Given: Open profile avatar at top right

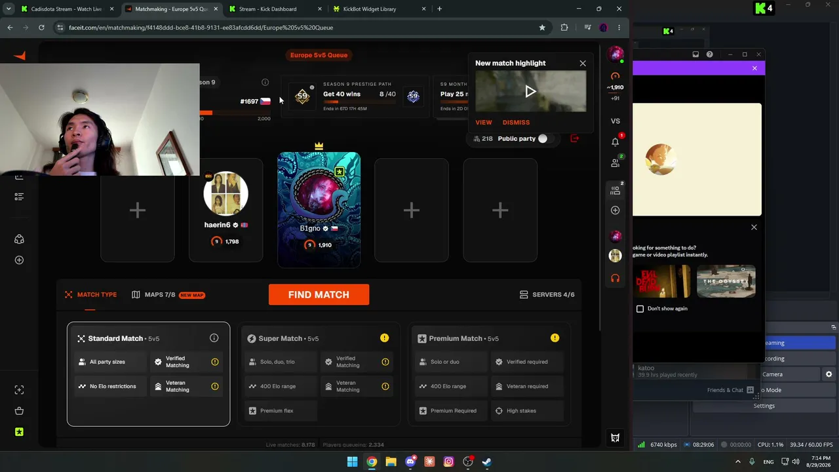Looking at the screenshot, I should pos(615,54).
